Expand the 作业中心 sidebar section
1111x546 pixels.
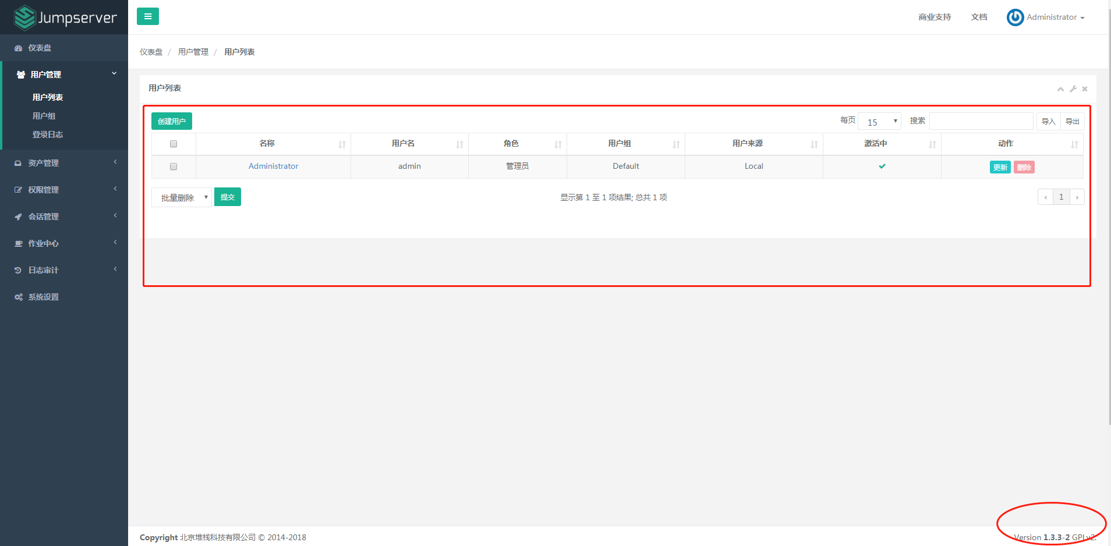point(64,243)
